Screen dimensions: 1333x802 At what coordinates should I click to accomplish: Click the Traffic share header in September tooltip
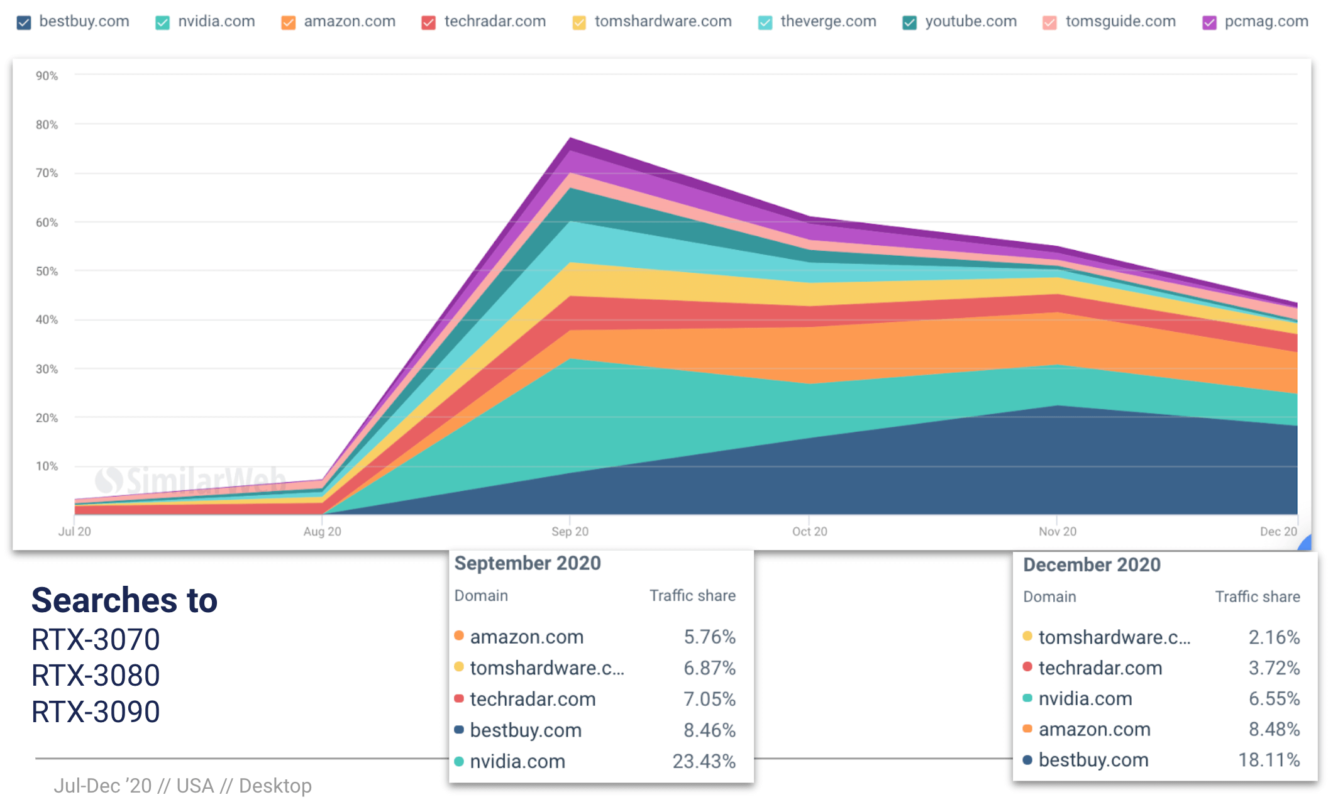[x=692, y=596]
